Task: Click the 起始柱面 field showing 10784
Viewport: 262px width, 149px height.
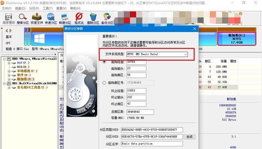Action: 136,62
